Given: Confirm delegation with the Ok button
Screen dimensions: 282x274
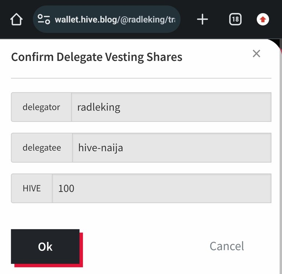Looking at the screenshot, I should [x=45, y=246].
